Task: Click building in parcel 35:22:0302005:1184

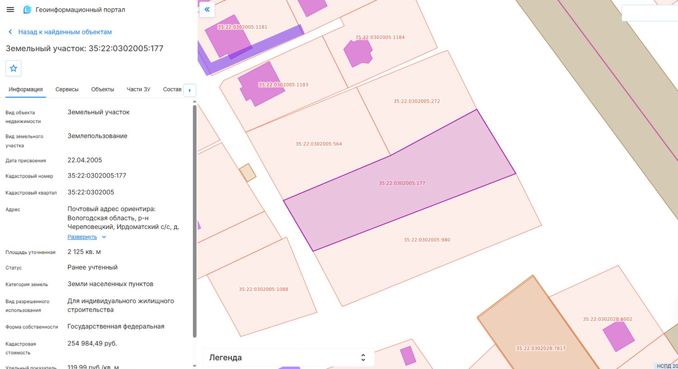Action: point(358,53)
